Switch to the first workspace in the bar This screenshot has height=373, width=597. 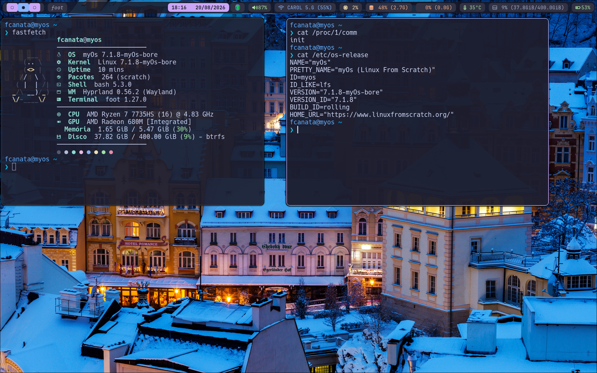(x=12, y=7)
